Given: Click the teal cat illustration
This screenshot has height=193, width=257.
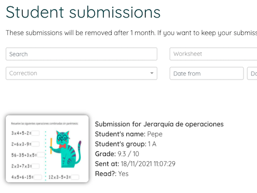Looking at the screenshot, I should point(66,149).
